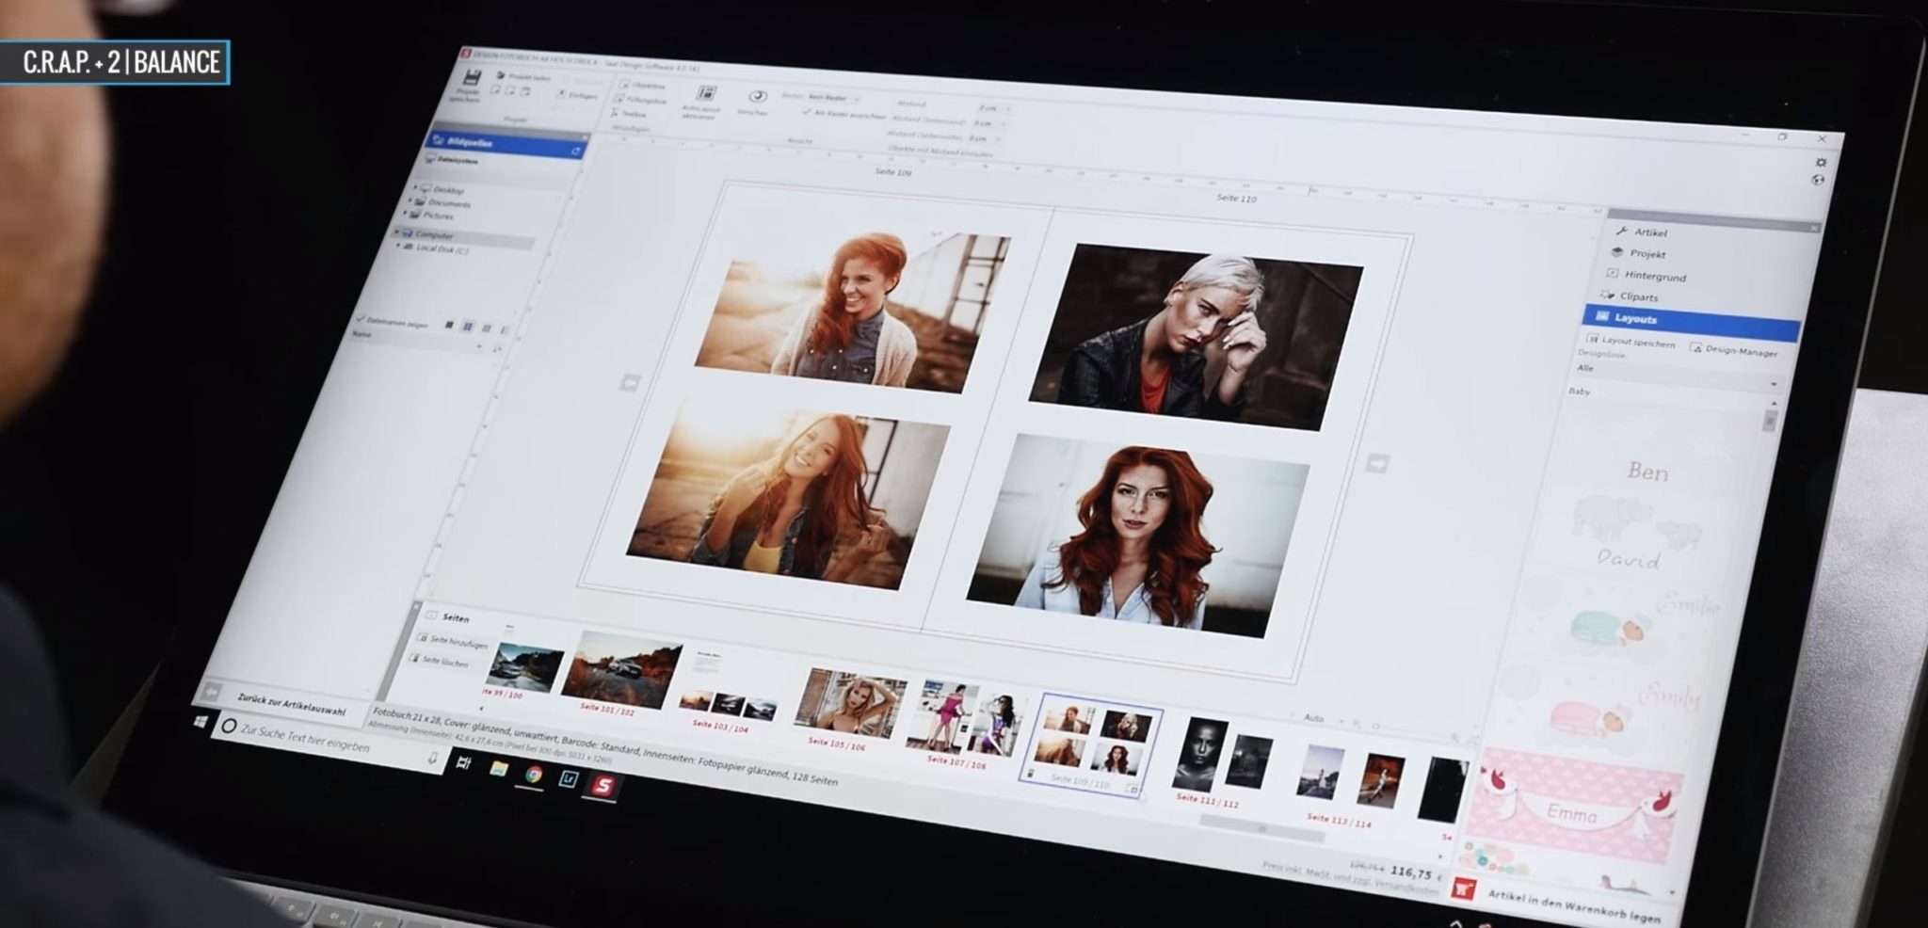The height and width of the screenshot is (928, 1928).
Task: Click the Projekt speichern floppy disk icon
Action: (472, 76)
